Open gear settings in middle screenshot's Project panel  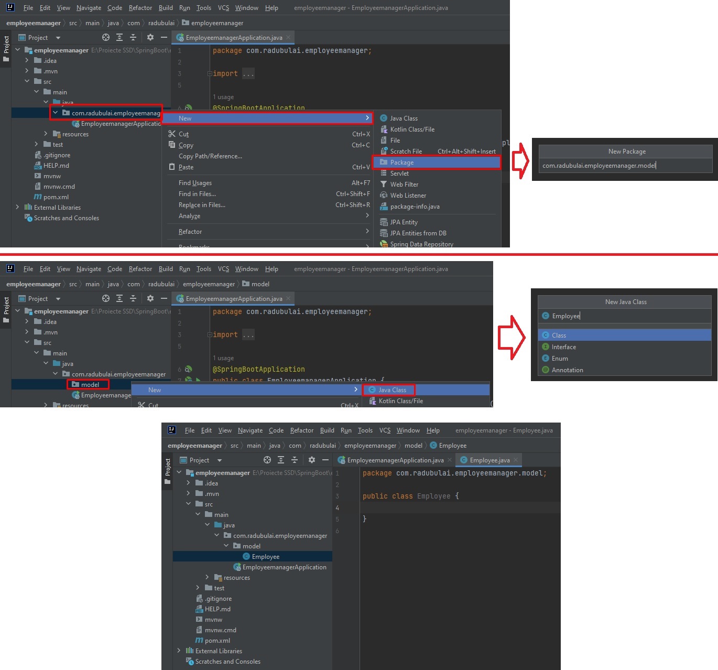click(150, 298)
